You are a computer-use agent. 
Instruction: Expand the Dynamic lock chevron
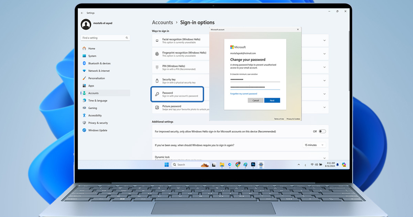click(x=324, y=158)
